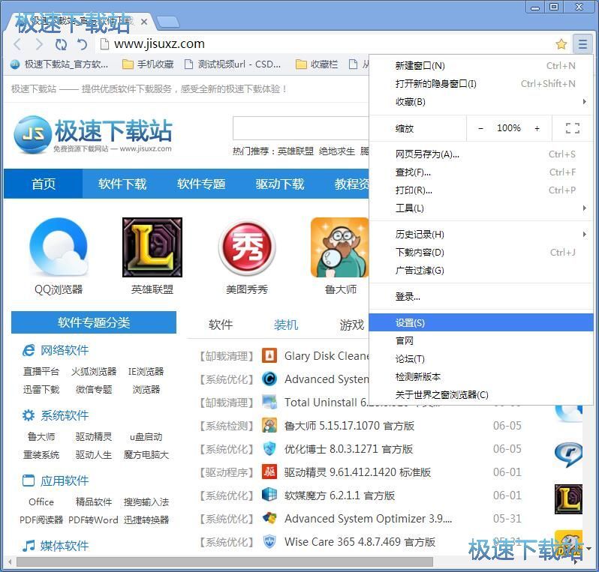
Task: Choose 官网 menu item
Action: tap(481, 341)
